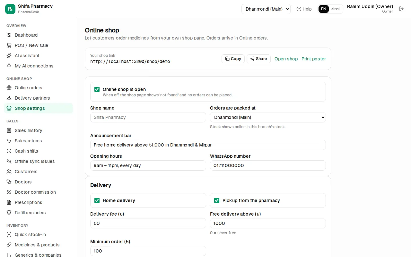
Task: Click the Open shop link
Action: 286,59
